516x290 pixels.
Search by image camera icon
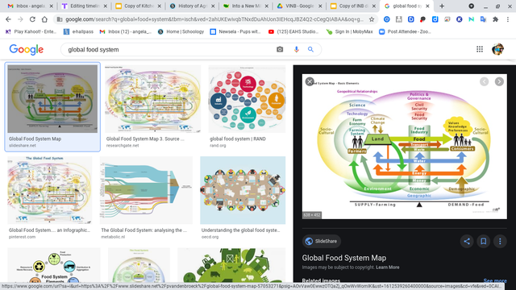tap(280, 49)
